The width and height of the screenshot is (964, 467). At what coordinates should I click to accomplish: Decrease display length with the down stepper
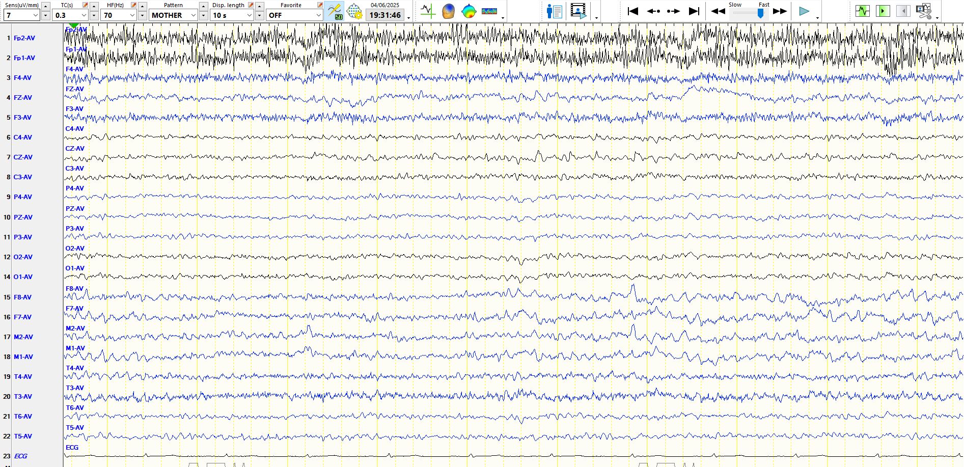(259, 16)
